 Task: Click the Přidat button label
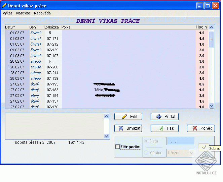(170, 117)
